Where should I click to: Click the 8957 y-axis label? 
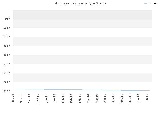7,91
